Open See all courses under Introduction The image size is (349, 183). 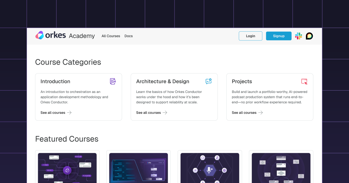point(53,113)
